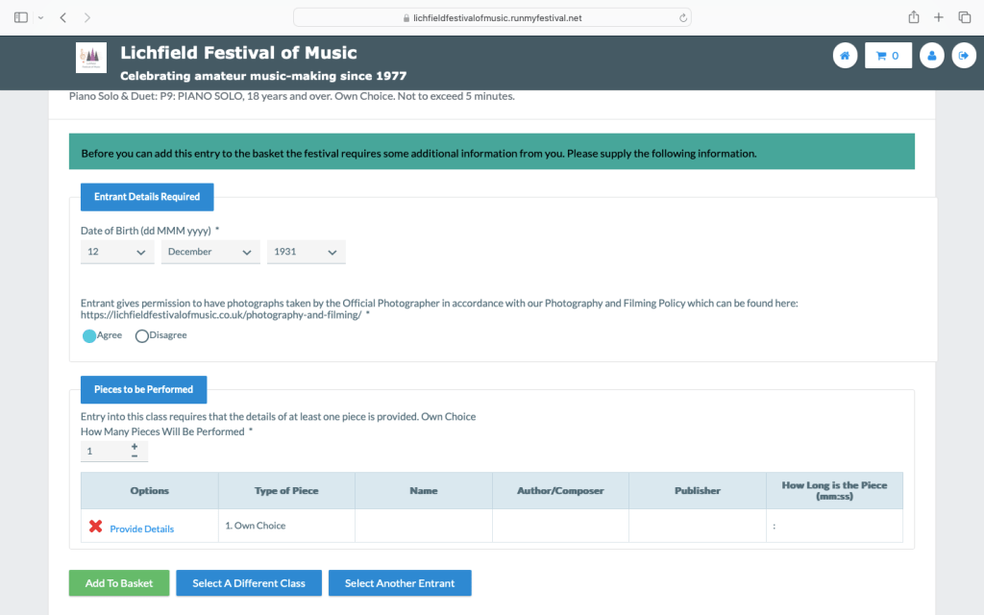Select the Agree radio button
This screenshot has width=984, height=615.
pos(89,336)
